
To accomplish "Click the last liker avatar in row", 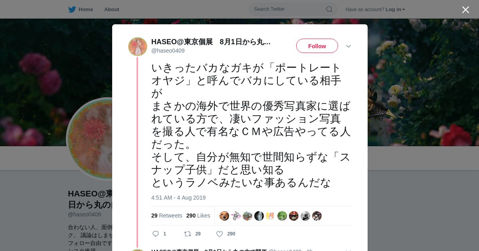I will click(x=317, y=216).
